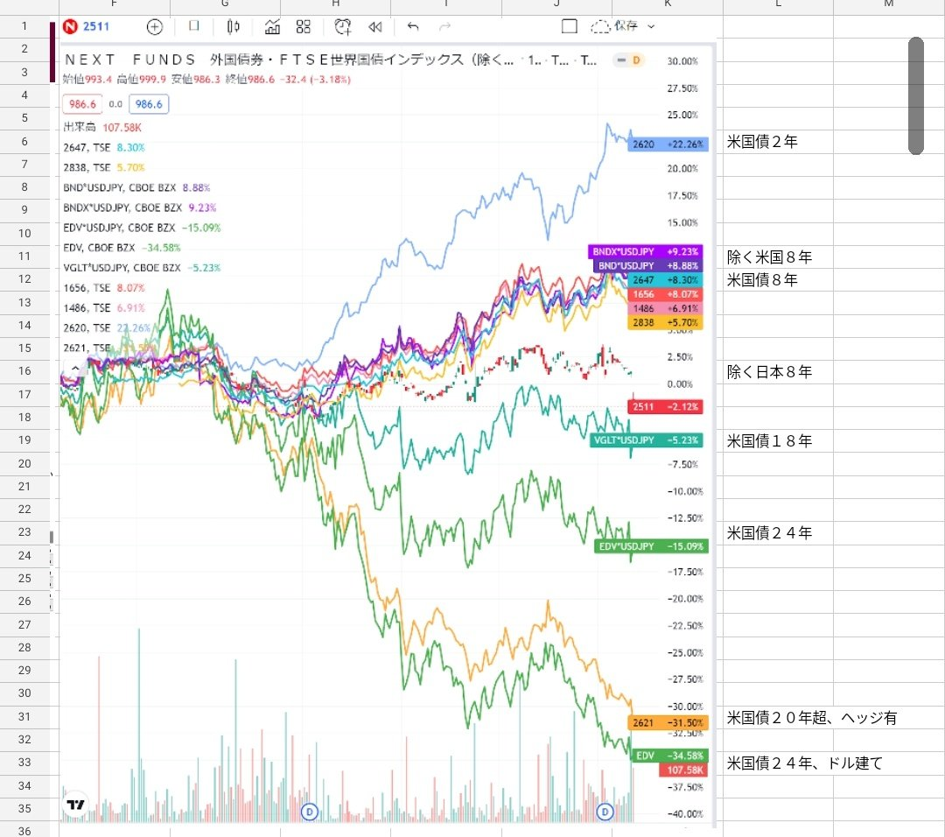Click the red 107.58K volume label
945x837 pixels.
point(684,770)
